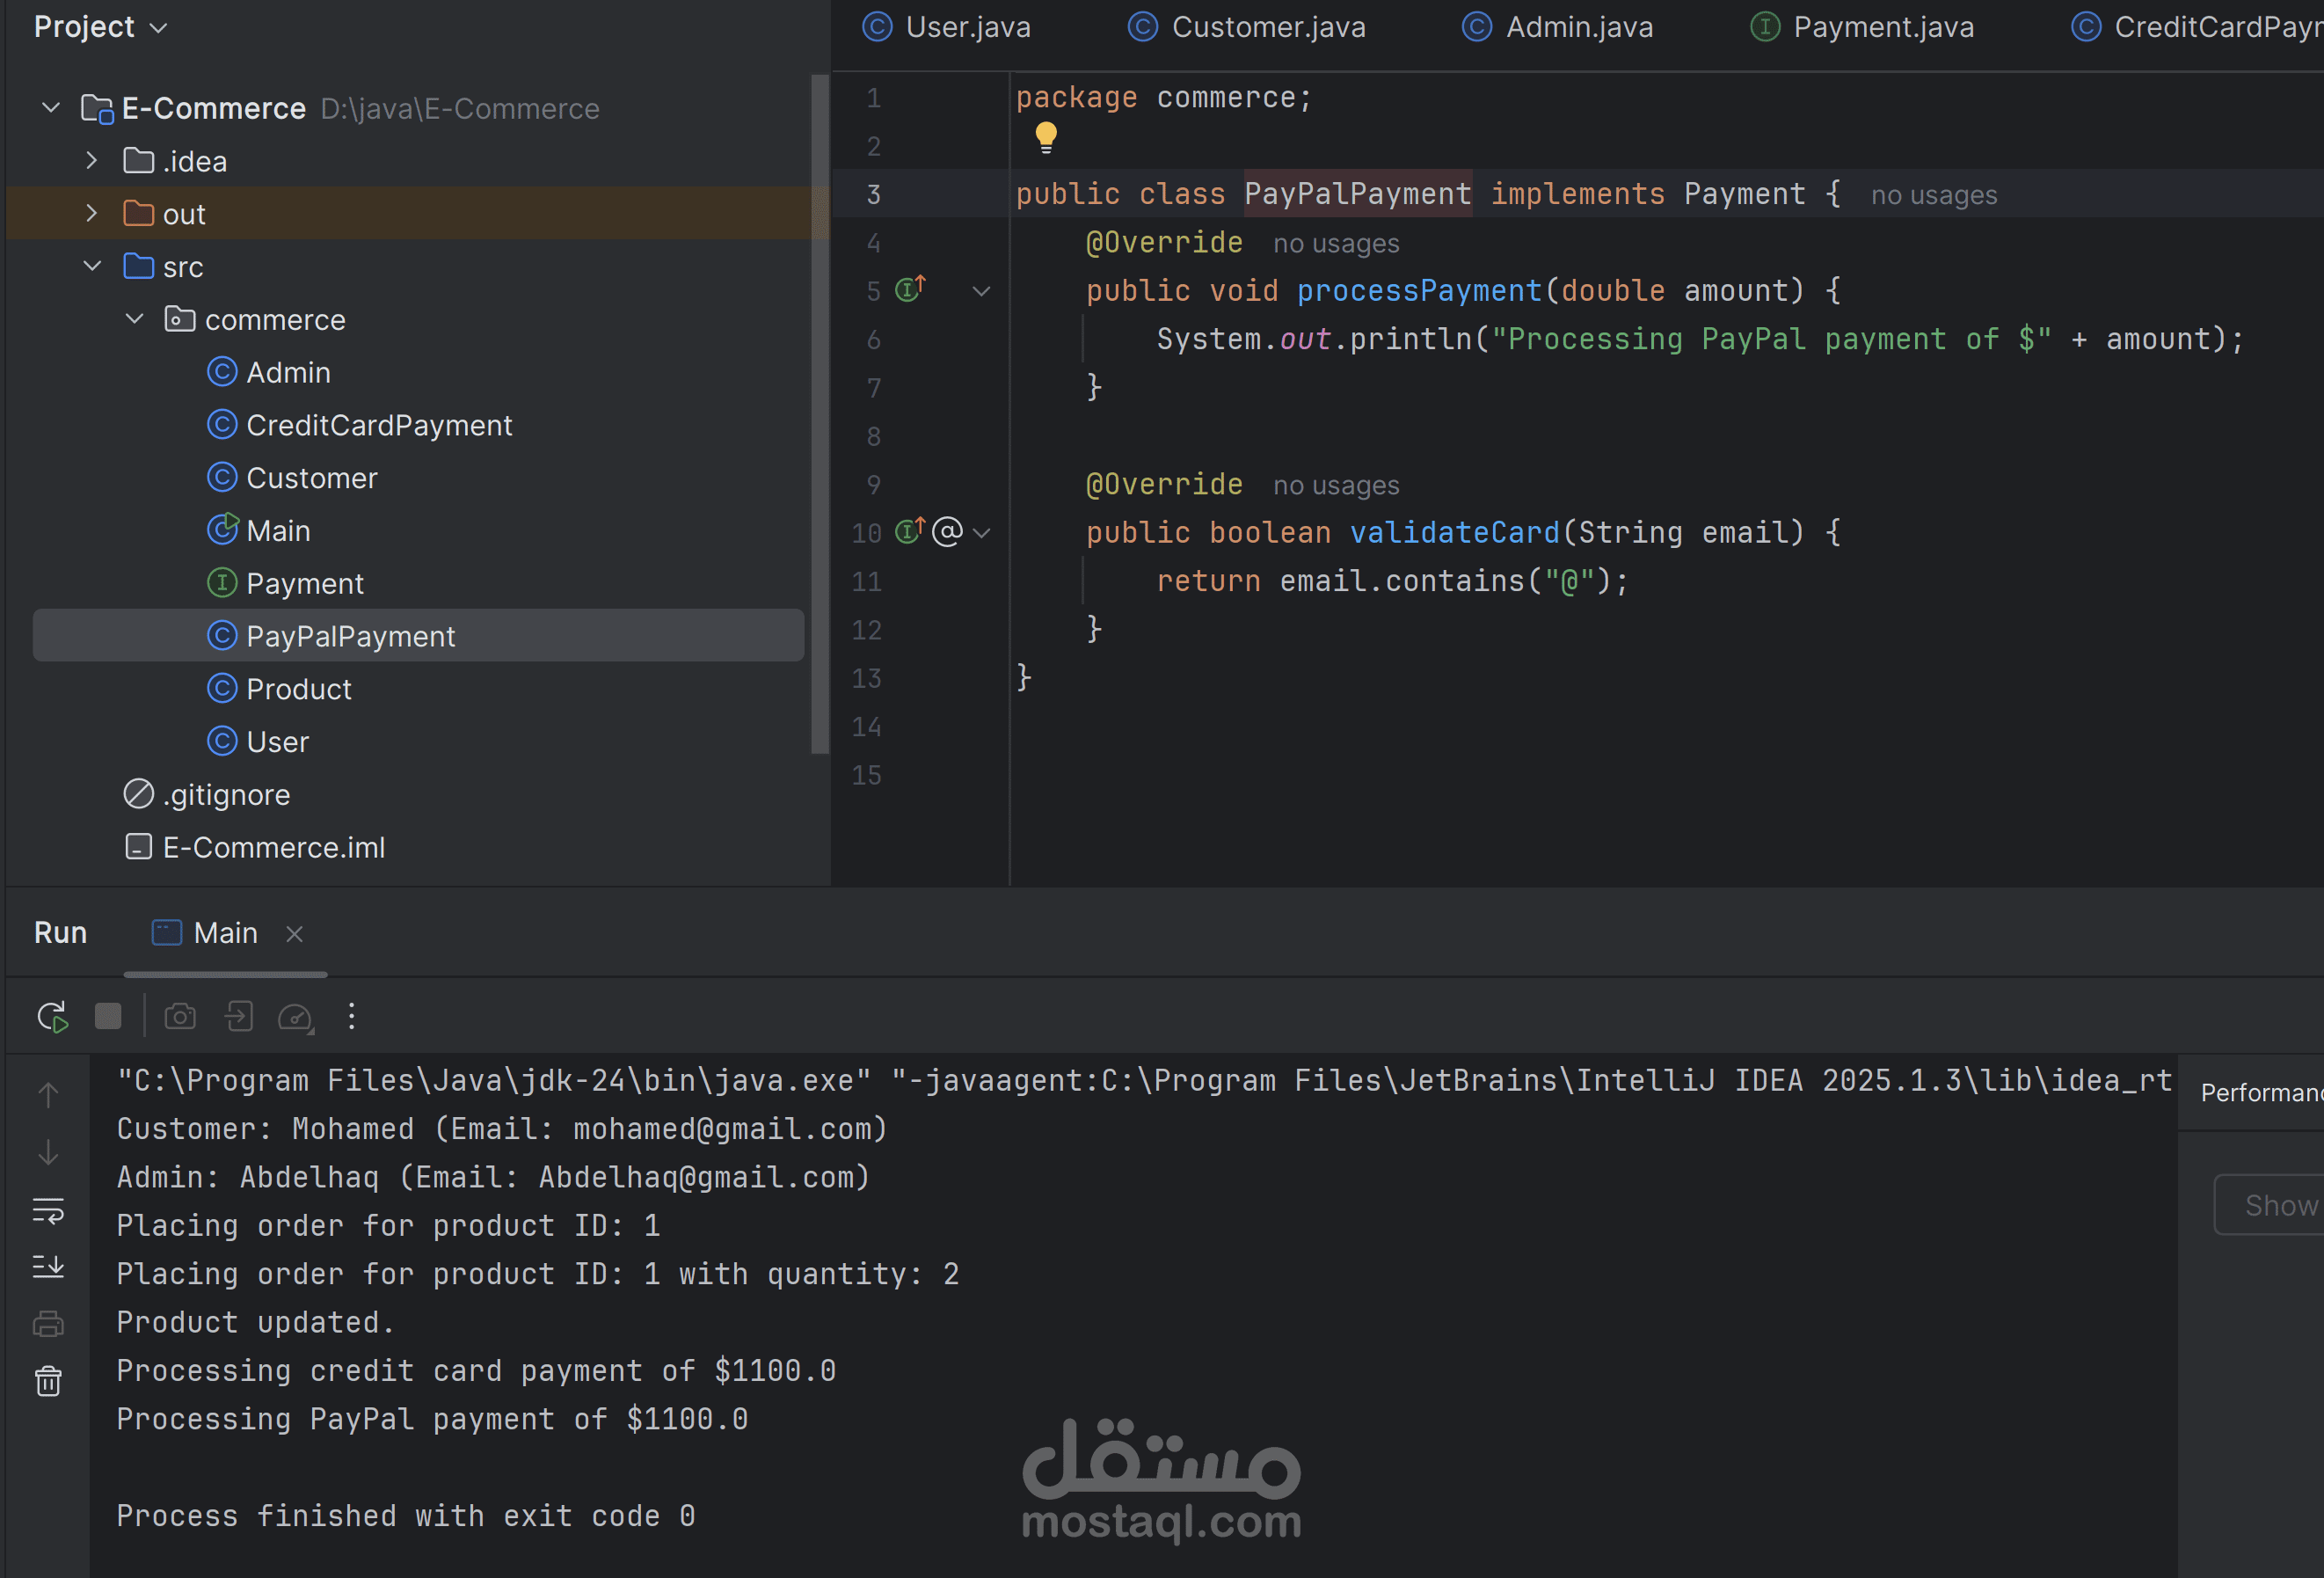The width and height of the screenshot is (2324, 1578).
Task: Click the Rerun Main icon
Action: pos(52,1017)
